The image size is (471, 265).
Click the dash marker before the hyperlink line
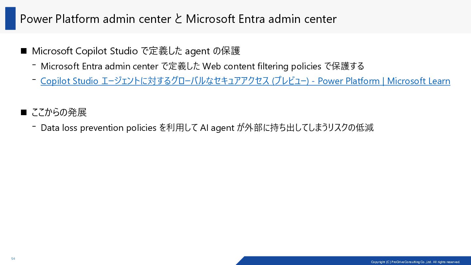tap(34, 79)
